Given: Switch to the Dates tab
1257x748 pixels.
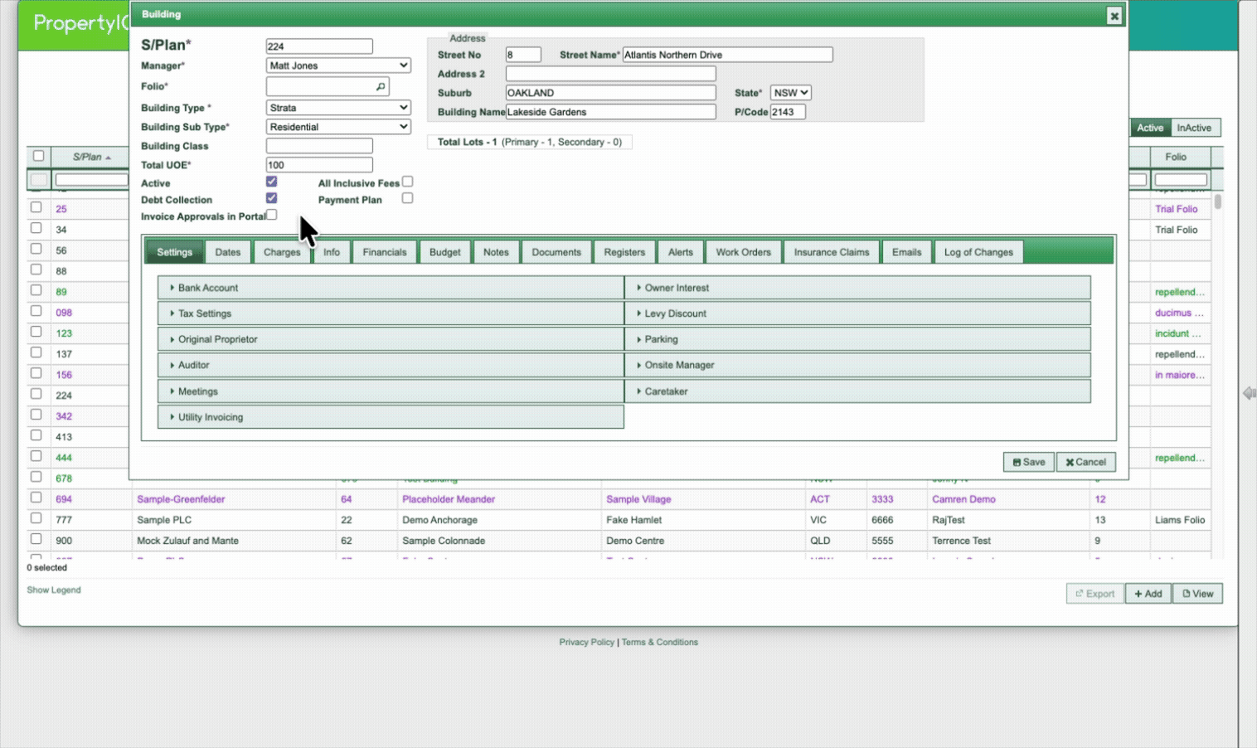Looking at the screenshot, I should (x=228, y=252).
